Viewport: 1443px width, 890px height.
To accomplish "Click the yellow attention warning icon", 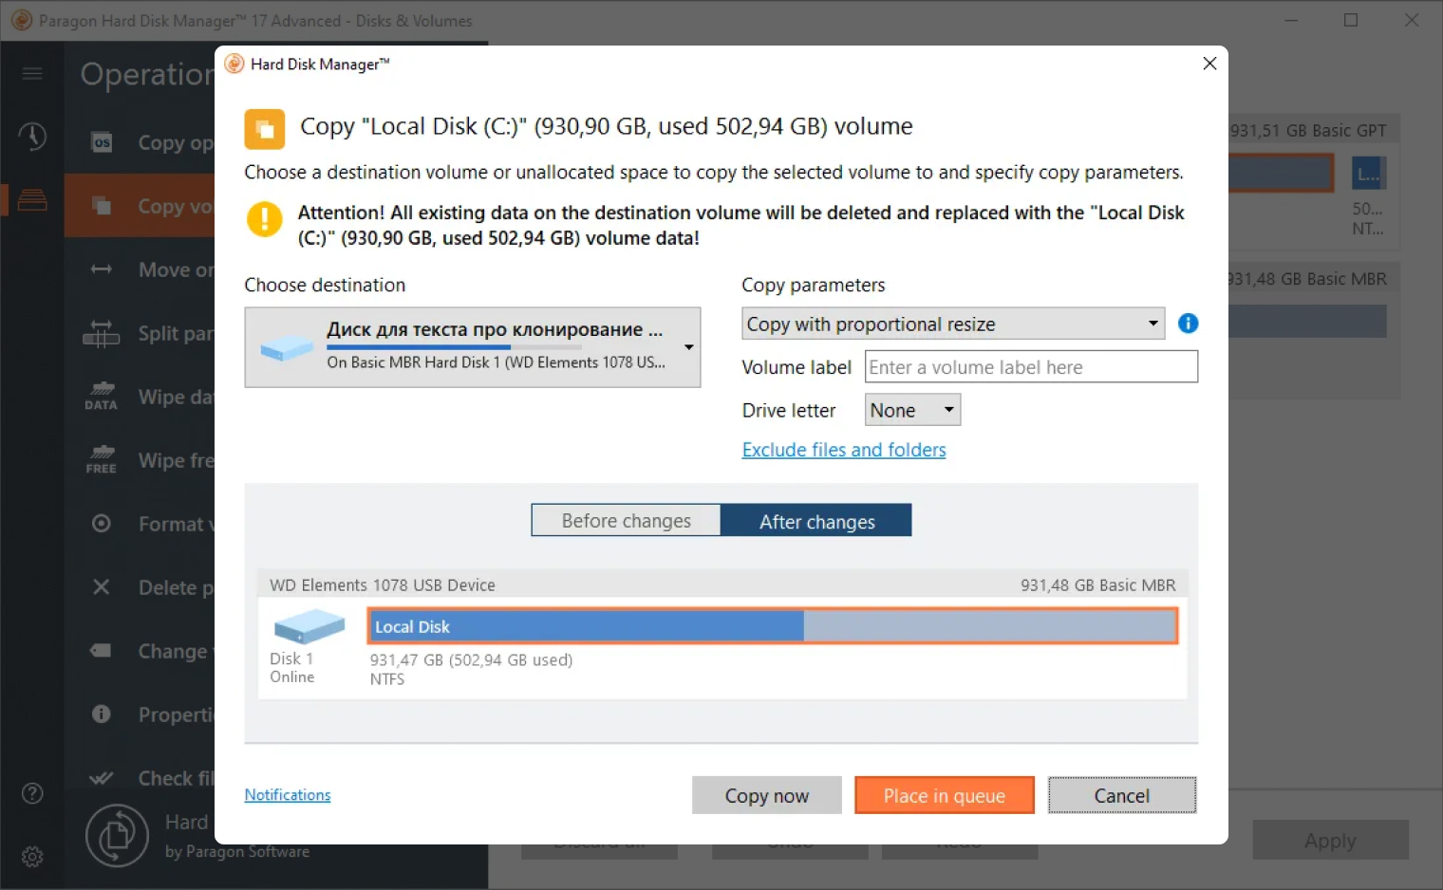I will [265, 219].
